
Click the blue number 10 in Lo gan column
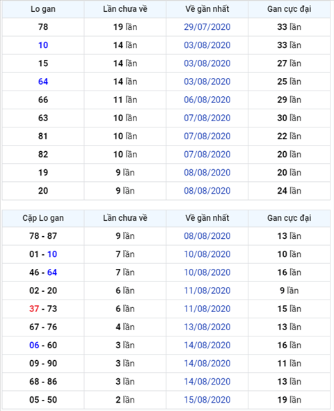pyautogui.click(x=43, y=45)
